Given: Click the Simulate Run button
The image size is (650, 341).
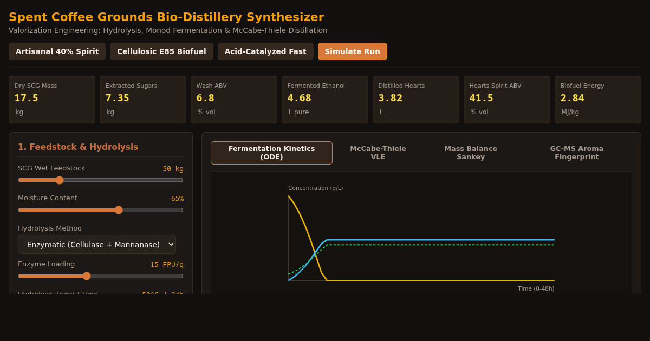Looking at the screenshot, I should [x=353, y=51].
